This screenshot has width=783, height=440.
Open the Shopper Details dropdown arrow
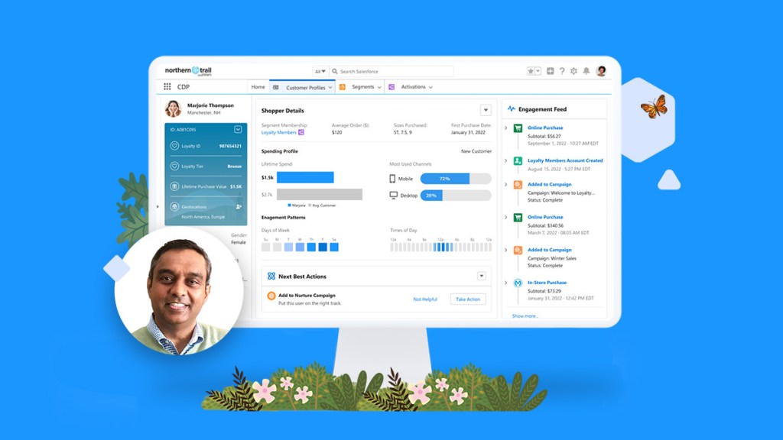[485, 108]
